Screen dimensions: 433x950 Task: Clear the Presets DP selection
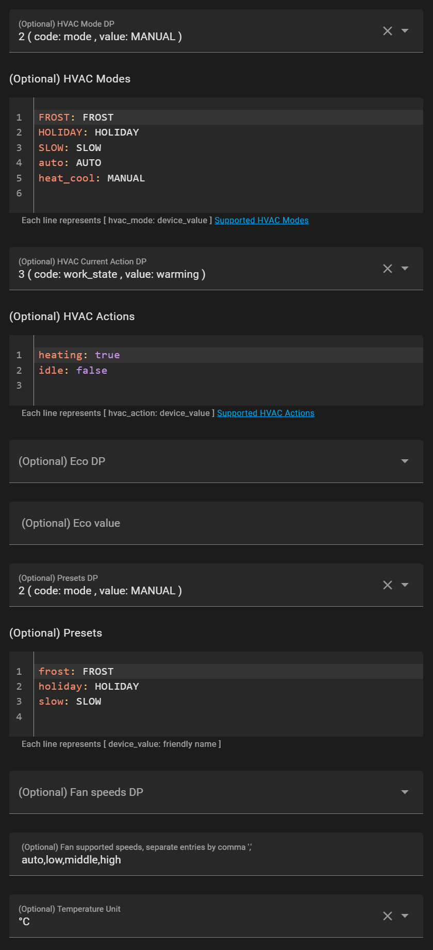pos(388,585)
